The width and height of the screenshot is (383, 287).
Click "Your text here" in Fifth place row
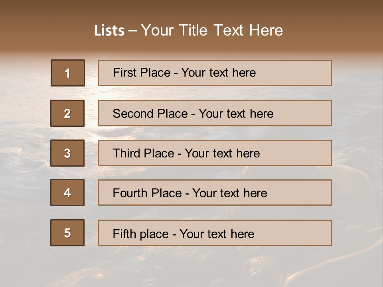point(217,234)
